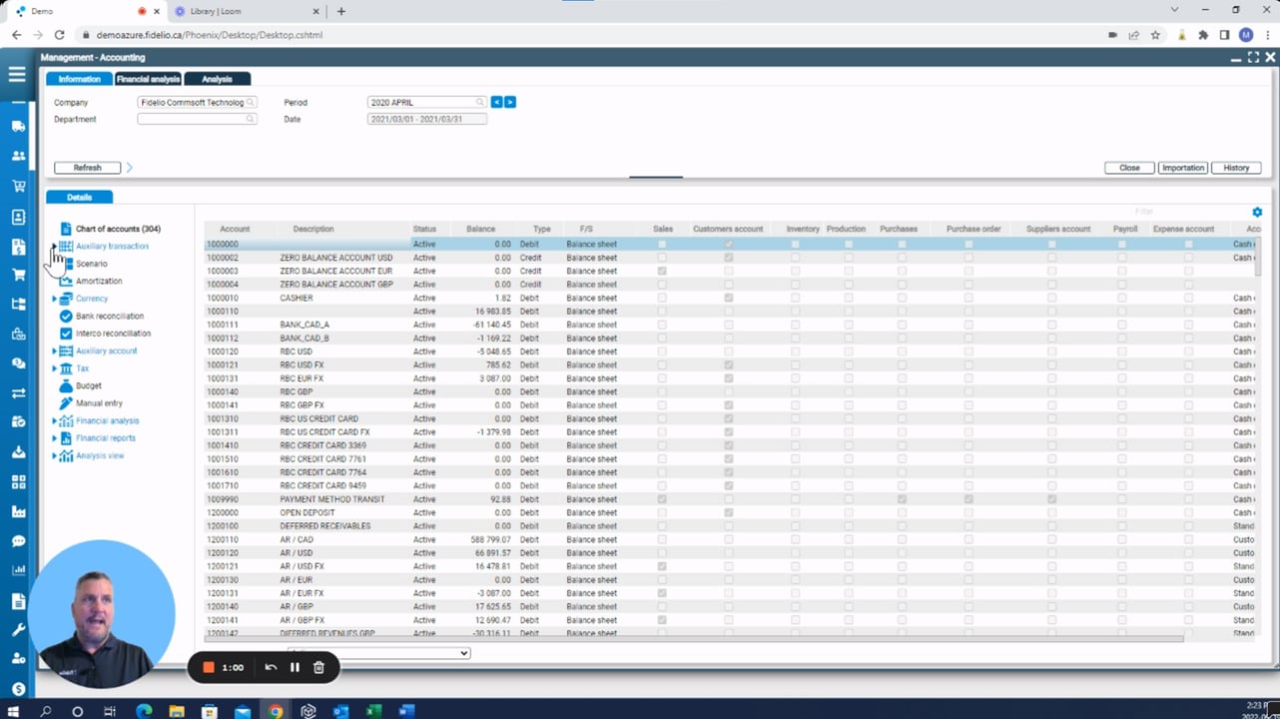
Task: Open the dropdown below the accounts table
Action: pyautogui.click(x=378, y=653)
